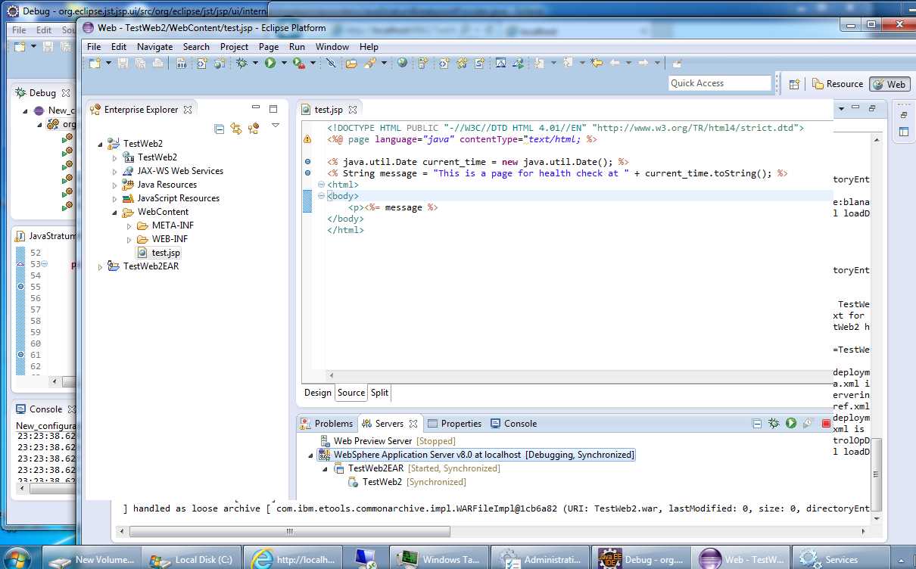This screenshot has height=569, width=916.
Task: Start server in debug mode from Servers view
Action: tap(773, 424)
